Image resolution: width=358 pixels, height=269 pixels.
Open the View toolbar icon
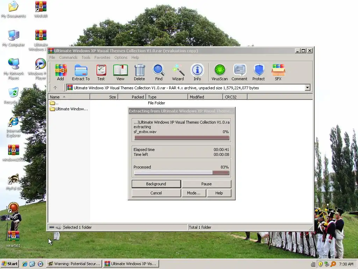(x=120, y=72)
